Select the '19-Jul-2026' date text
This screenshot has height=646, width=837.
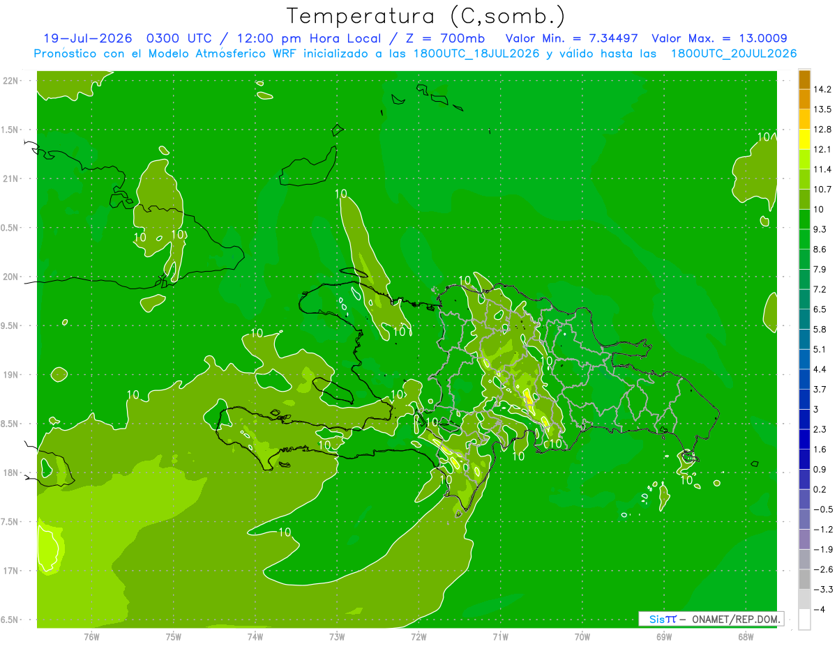point(87,38)
